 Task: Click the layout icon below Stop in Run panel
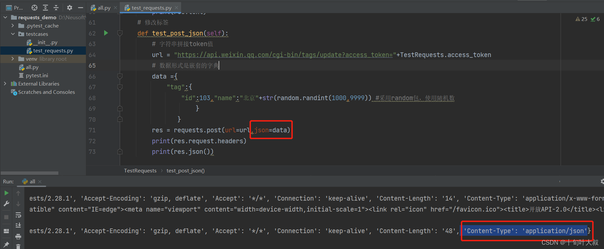6,231
